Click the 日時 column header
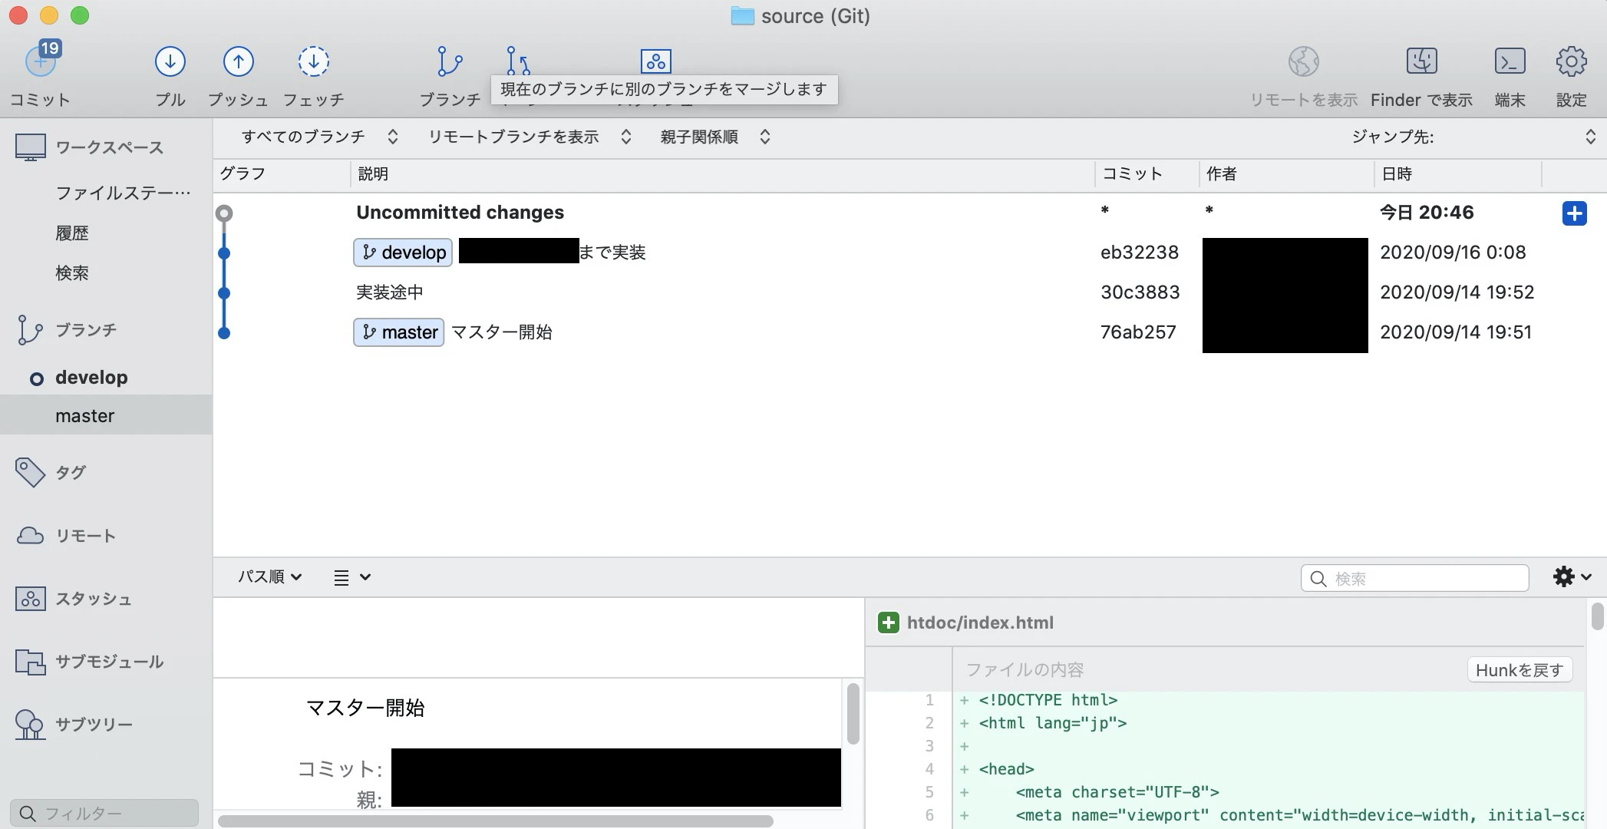1607x829 pixels. [1457, 174]
